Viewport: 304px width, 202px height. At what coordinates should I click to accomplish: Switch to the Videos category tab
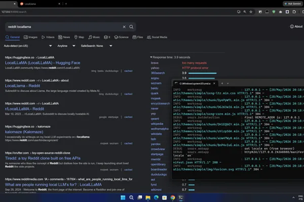point(48,37)
